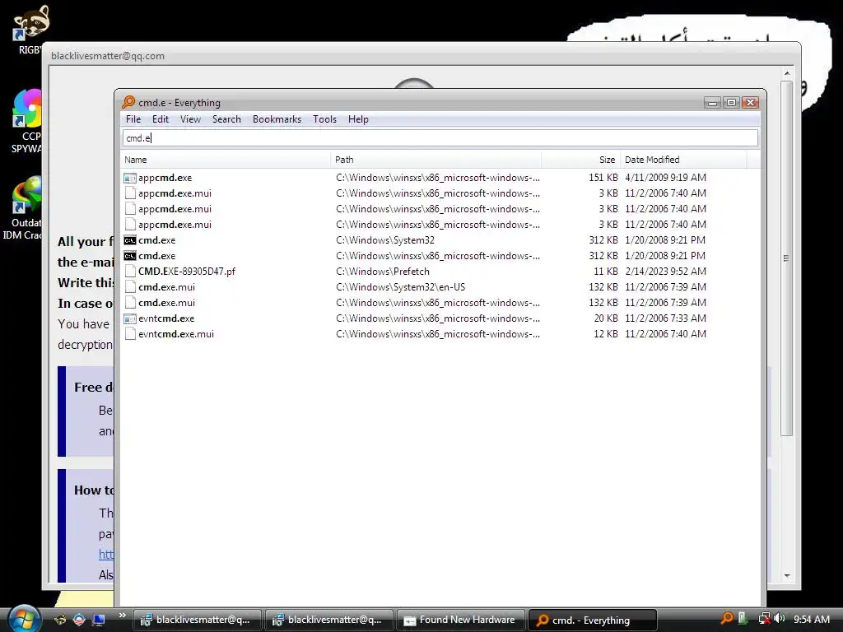The height and width of the screenshot is (632, 843).
Task: Sort results by the Name column header
Action: (226, 160)
